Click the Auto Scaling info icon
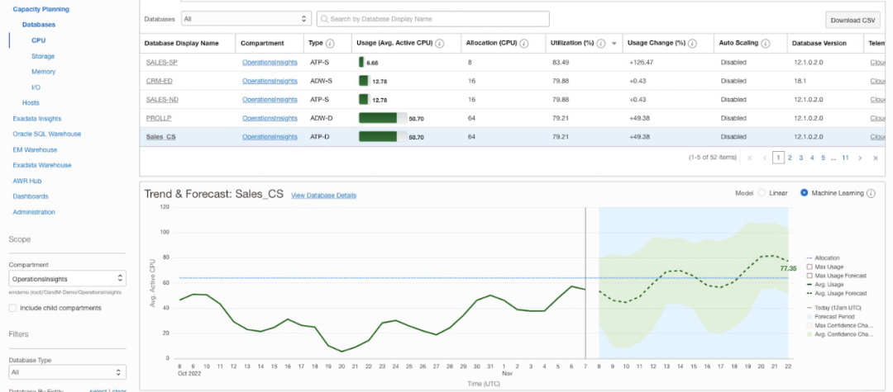This screenshot has height=392, width=893. [x=766, y=43]
